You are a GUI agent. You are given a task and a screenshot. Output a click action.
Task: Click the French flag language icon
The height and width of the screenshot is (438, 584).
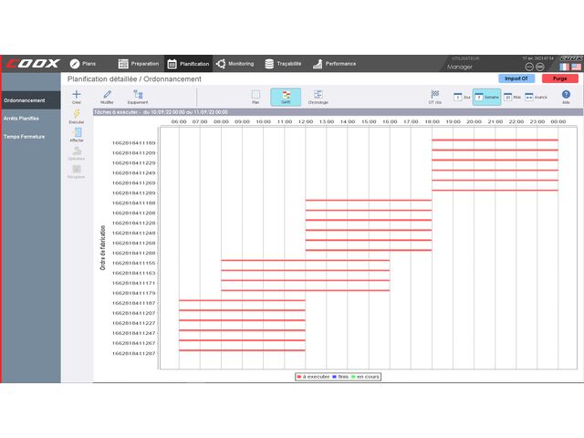[565, 67]
